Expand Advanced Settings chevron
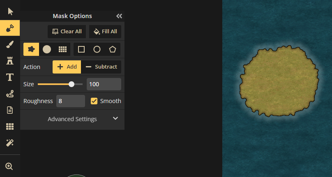332x177 pixels. point(115,118)
